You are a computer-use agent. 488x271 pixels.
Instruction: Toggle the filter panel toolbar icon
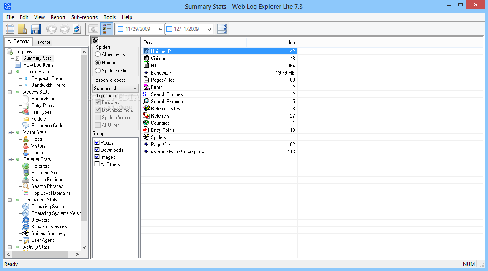107,29
